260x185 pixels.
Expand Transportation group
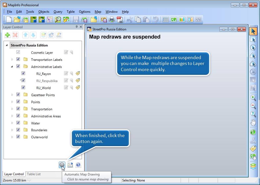[x=12, y=109]
